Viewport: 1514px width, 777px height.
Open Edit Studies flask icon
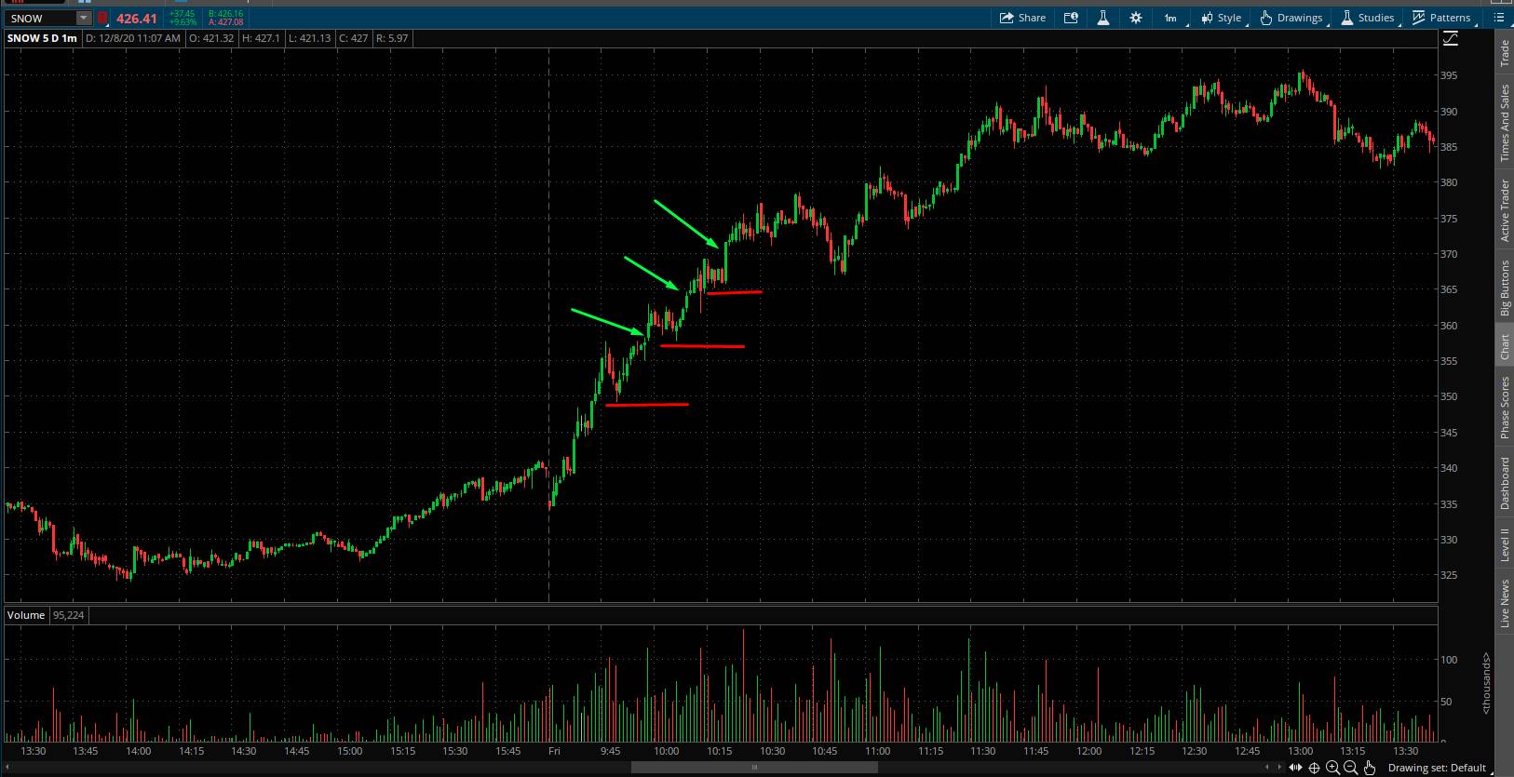pos(1103,18)
